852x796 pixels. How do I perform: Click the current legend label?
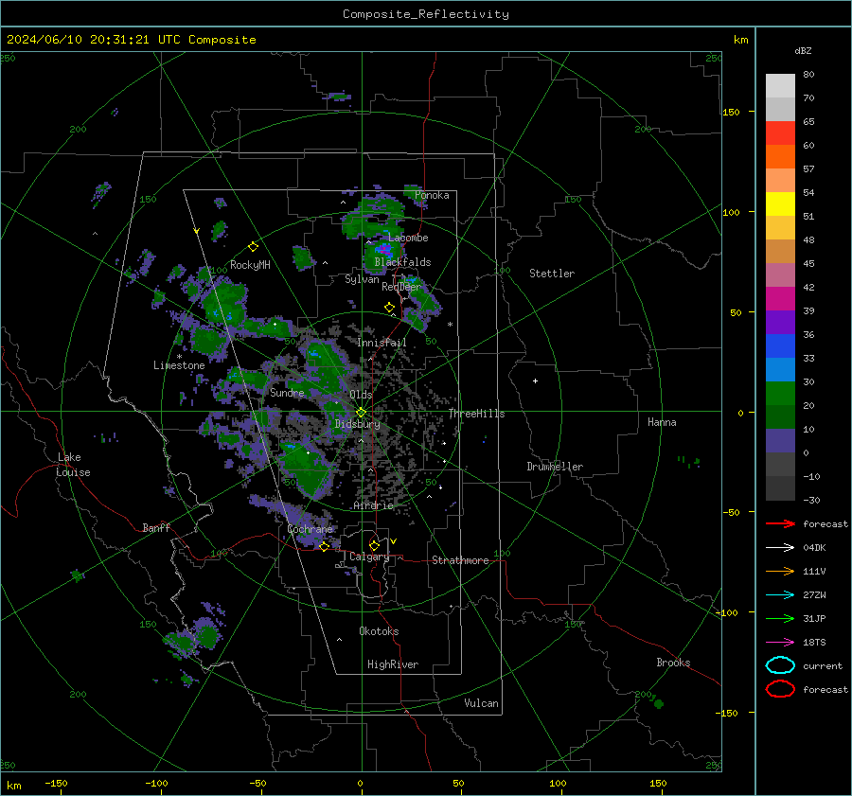coord(823,666)
